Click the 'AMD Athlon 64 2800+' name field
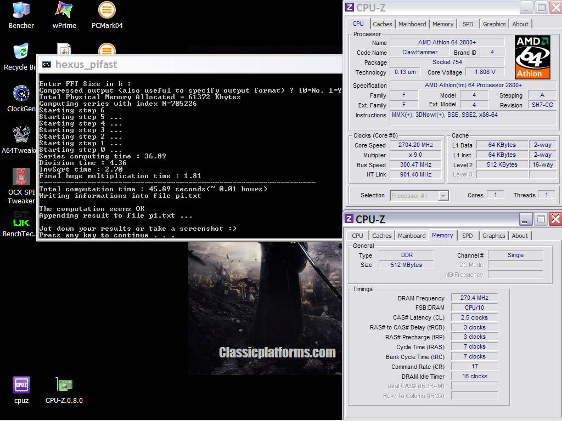The width and height of the screenshot is (562, 421). [447, 42]
